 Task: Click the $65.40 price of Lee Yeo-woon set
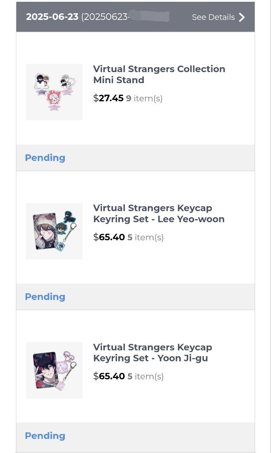pyautogui.click(x=109, y=237)
